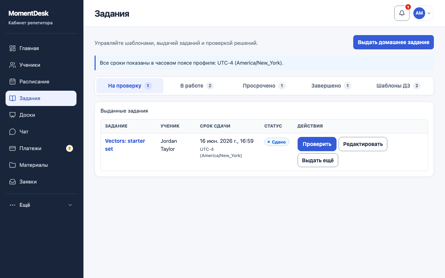Expand the Ещё sidebar chevron

(x=70, y=205)
